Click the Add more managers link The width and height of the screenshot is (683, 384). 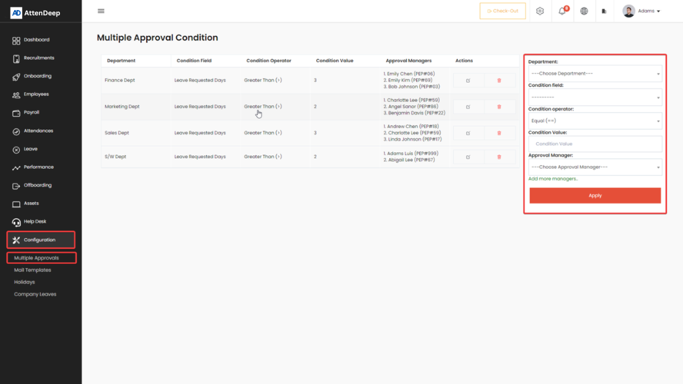coord(553,179)
